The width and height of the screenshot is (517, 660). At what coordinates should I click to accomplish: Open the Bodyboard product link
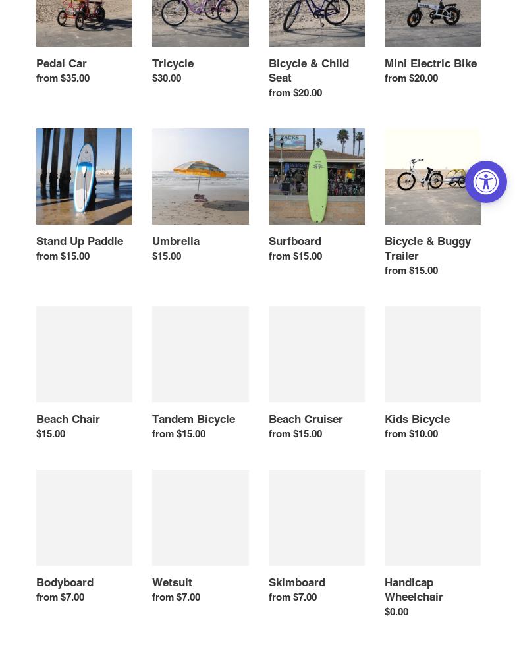coord(65,582)
